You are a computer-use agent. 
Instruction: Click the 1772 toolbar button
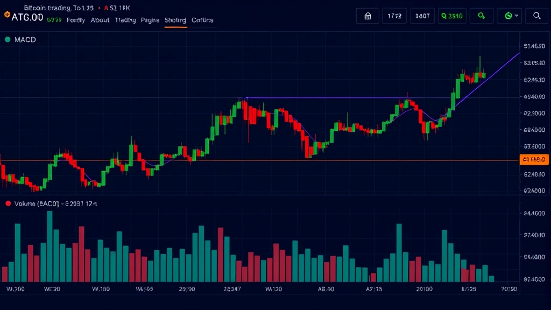[x=395, y=16]
